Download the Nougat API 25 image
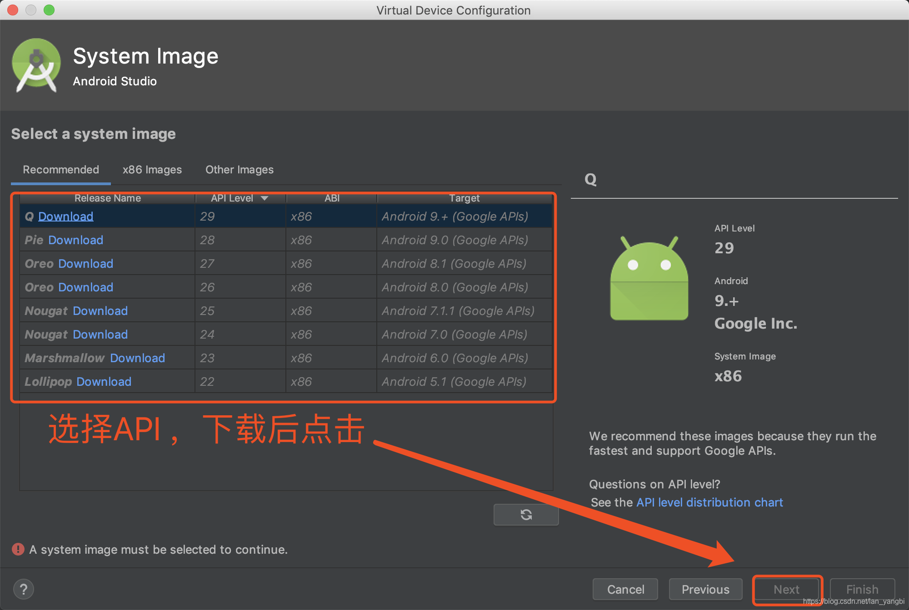 pos(100,311)
